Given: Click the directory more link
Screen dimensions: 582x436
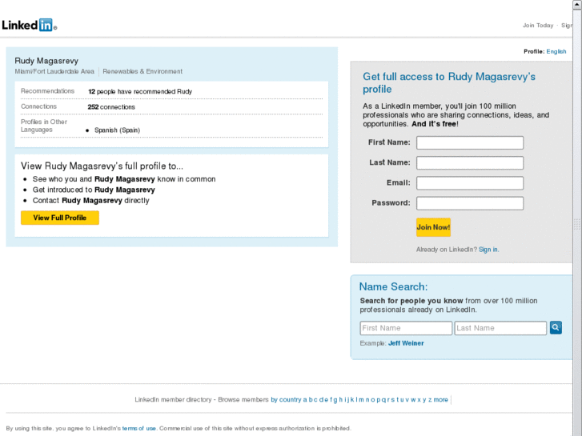Looking at the screenshot, I should (440, 400).
